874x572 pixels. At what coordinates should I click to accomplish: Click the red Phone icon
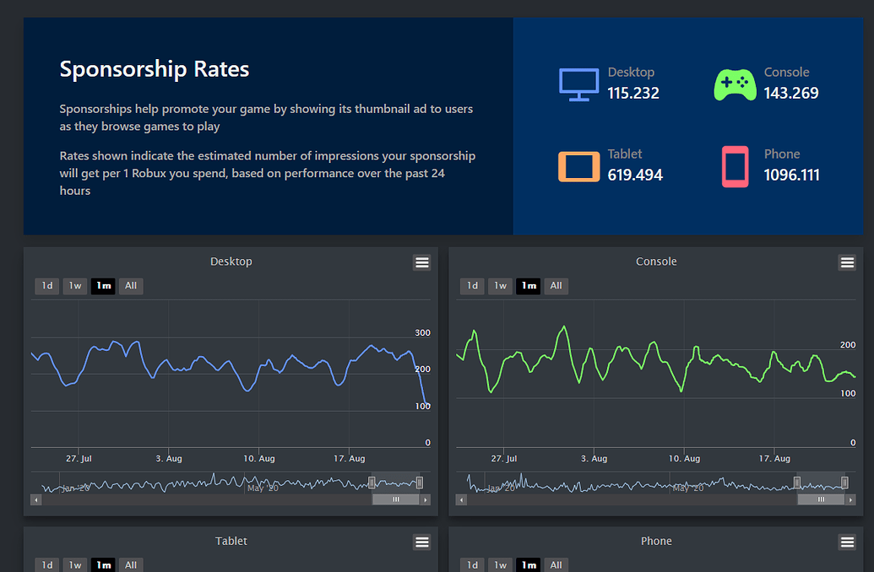point(735,166)
